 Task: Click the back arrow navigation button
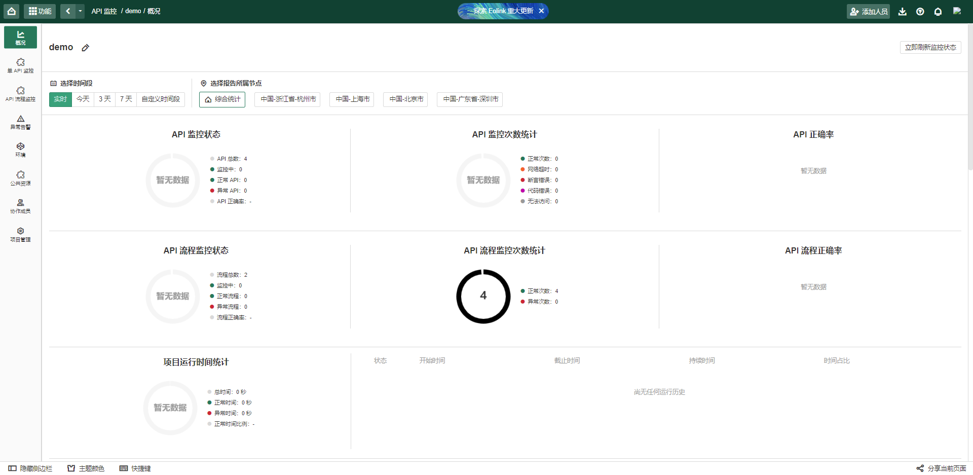[x=68, y=11]
